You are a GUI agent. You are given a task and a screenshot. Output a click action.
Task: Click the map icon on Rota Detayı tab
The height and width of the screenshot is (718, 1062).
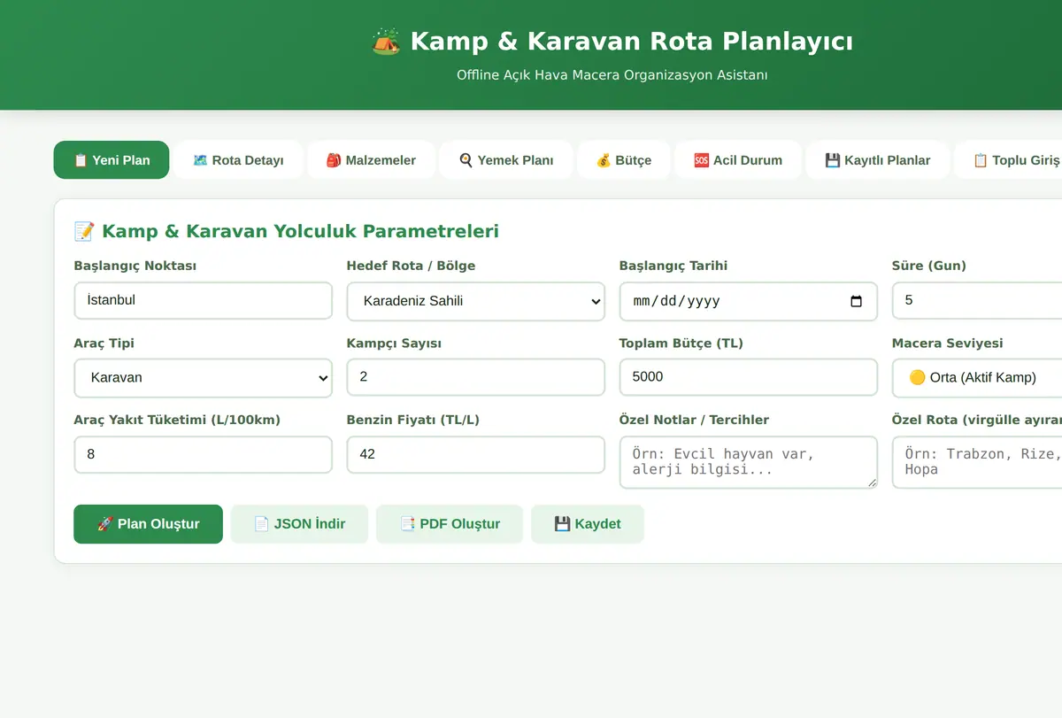(x=200, y=160)
